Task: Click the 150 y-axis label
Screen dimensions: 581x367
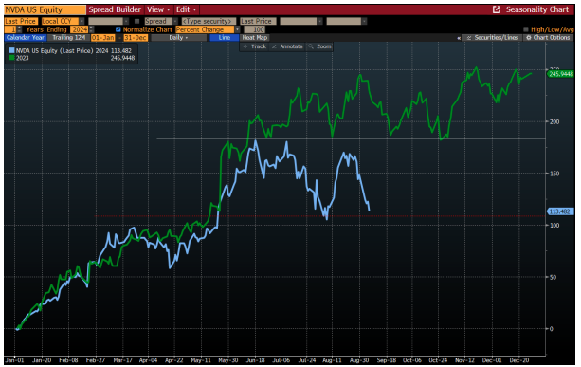Action: pyautogui.click(x=554, y=174)
